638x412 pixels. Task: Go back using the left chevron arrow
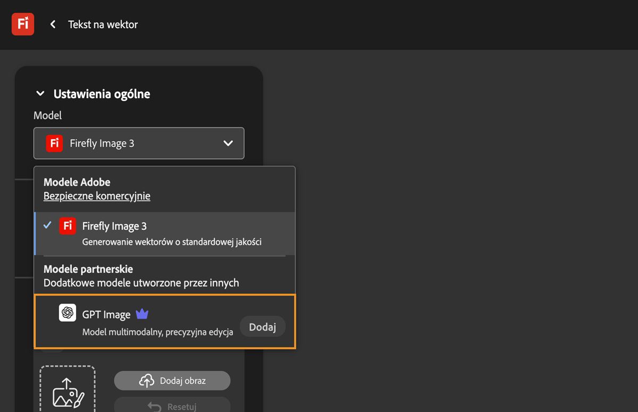(53, 24)
